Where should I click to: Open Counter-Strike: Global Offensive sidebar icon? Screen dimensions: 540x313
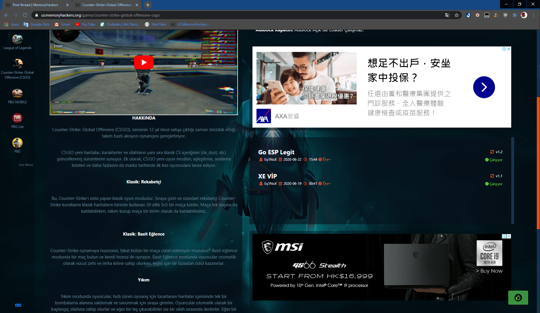17,64
